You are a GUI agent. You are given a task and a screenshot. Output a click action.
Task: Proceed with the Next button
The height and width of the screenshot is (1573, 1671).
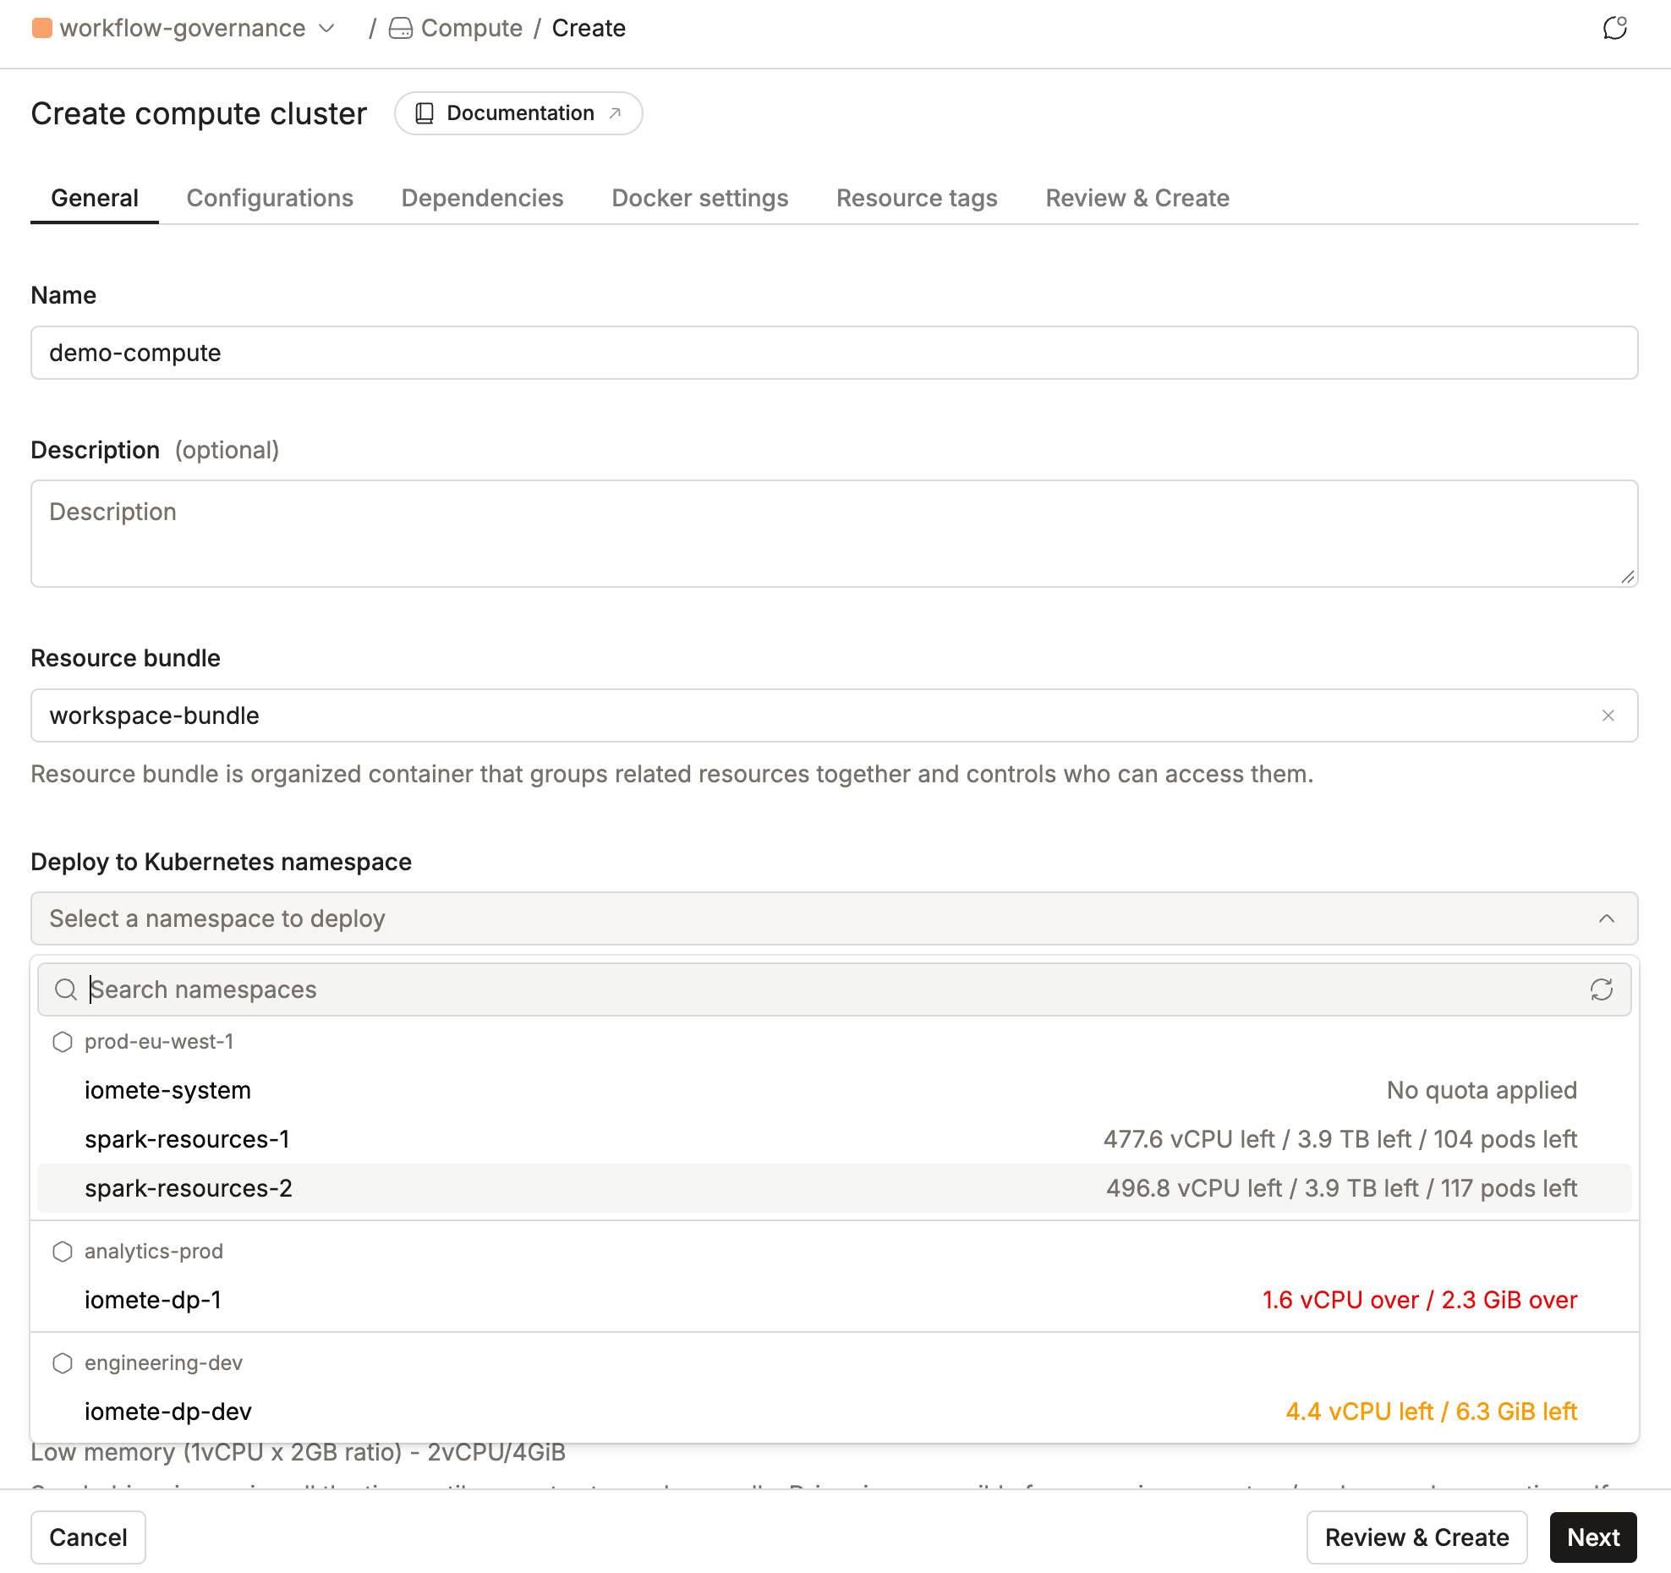(1593, 1537)
